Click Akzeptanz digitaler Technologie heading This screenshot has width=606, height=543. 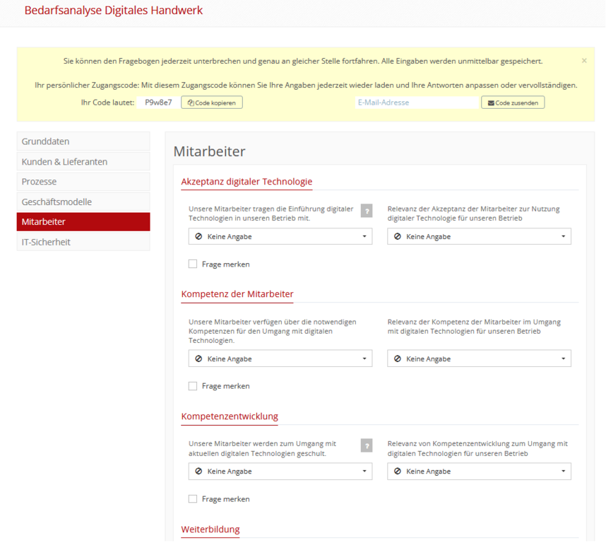point(246,182)
